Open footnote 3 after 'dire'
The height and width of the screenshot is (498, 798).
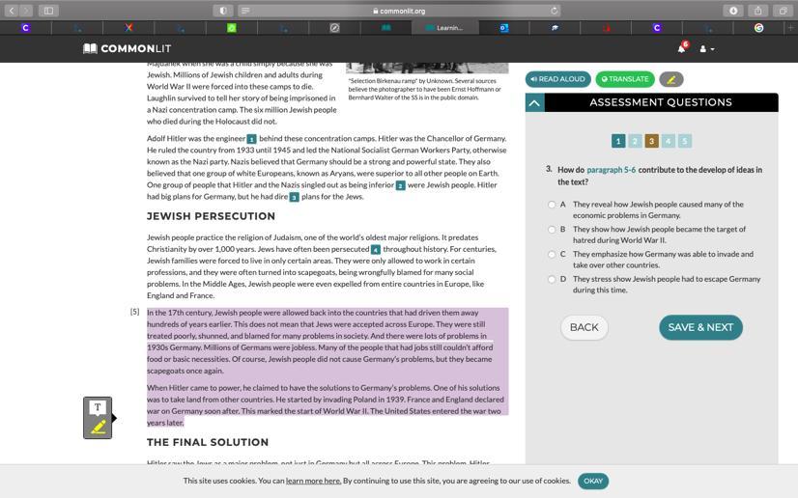294,197
